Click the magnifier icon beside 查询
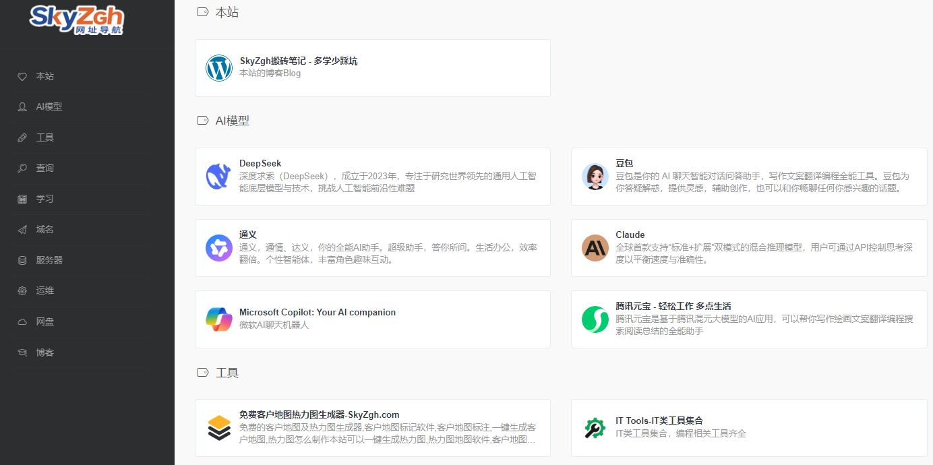 point(22,168)
